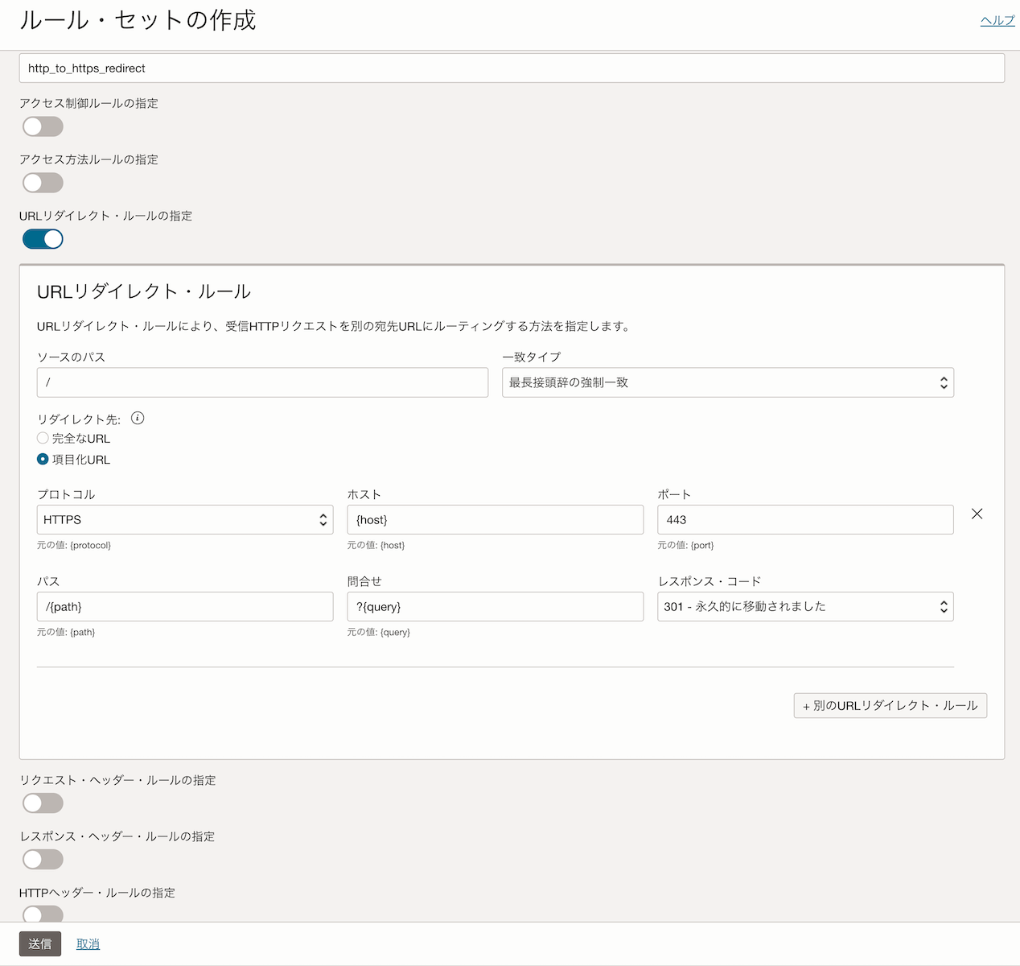
Task: Edit the http_to_https_redirect name field
Action: coord(512,68)
